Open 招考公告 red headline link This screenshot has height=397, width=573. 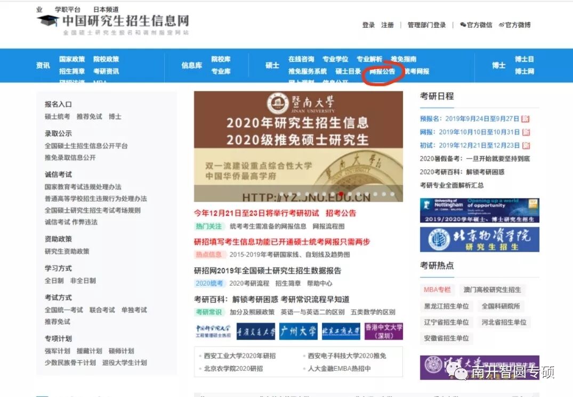tap(341, 213)
